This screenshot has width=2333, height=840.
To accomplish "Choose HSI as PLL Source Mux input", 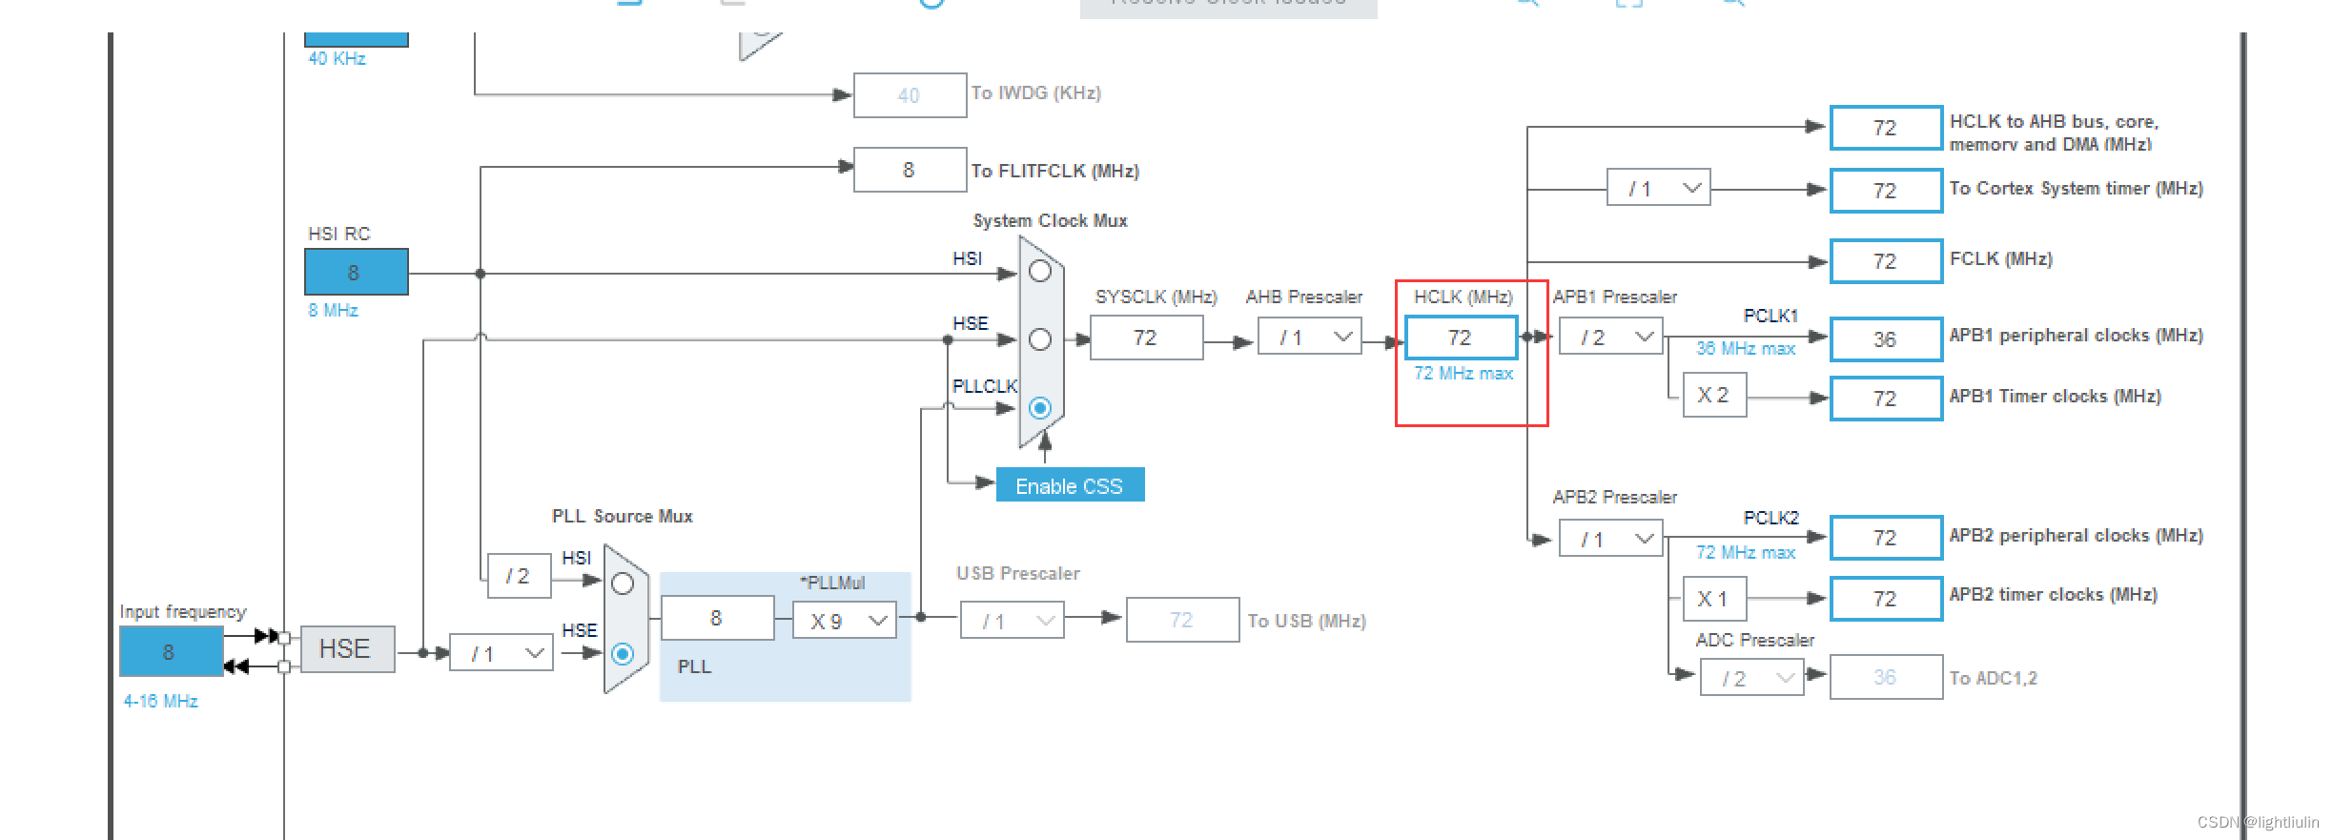I will pos(623,584).
